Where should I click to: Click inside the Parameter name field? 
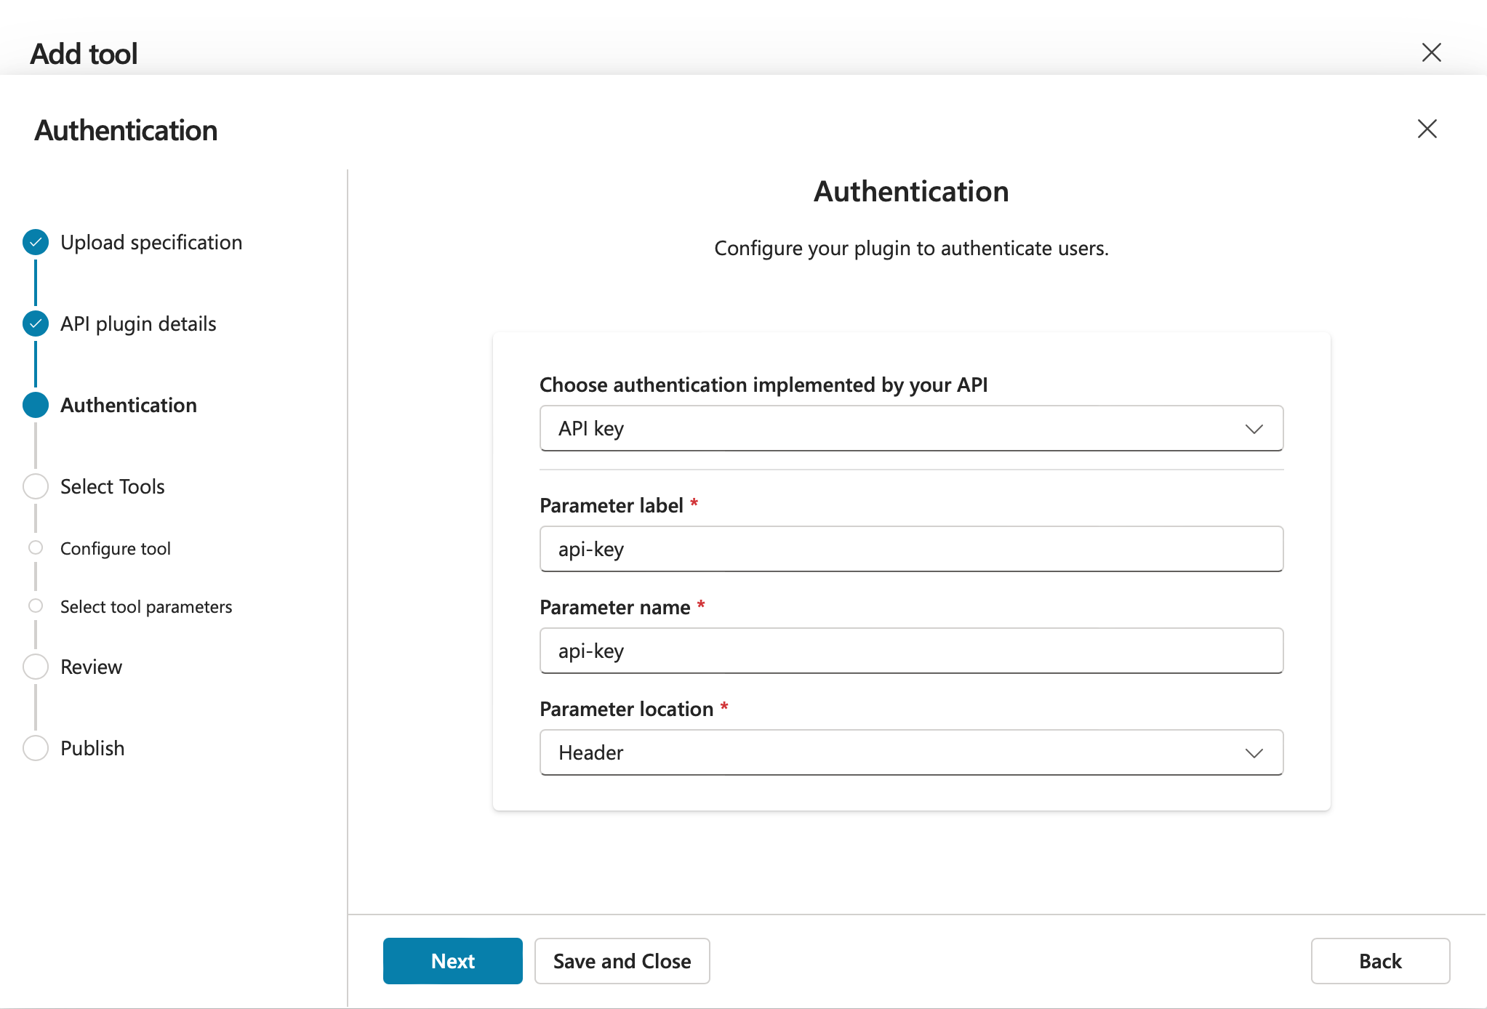[x=910, y=651]
